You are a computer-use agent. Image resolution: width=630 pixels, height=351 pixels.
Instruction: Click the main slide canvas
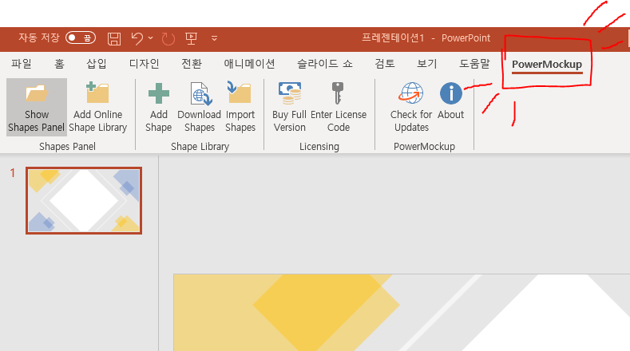[402, 313]
